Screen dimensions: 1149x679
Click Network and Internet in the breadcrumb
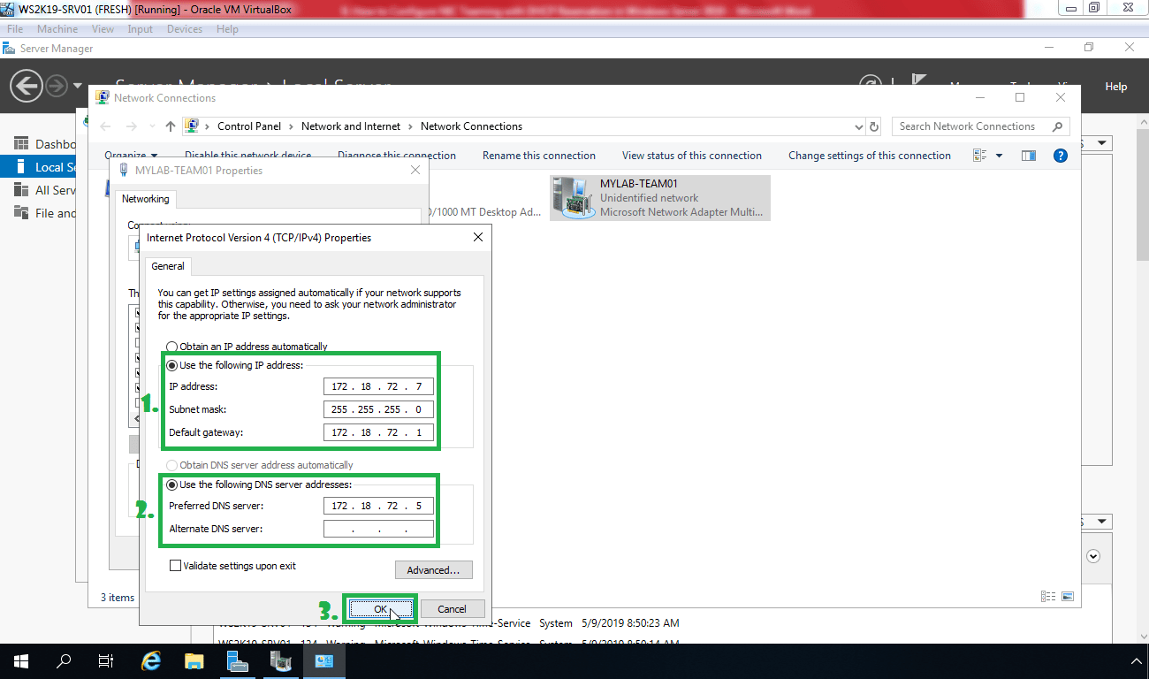(351, 126)
